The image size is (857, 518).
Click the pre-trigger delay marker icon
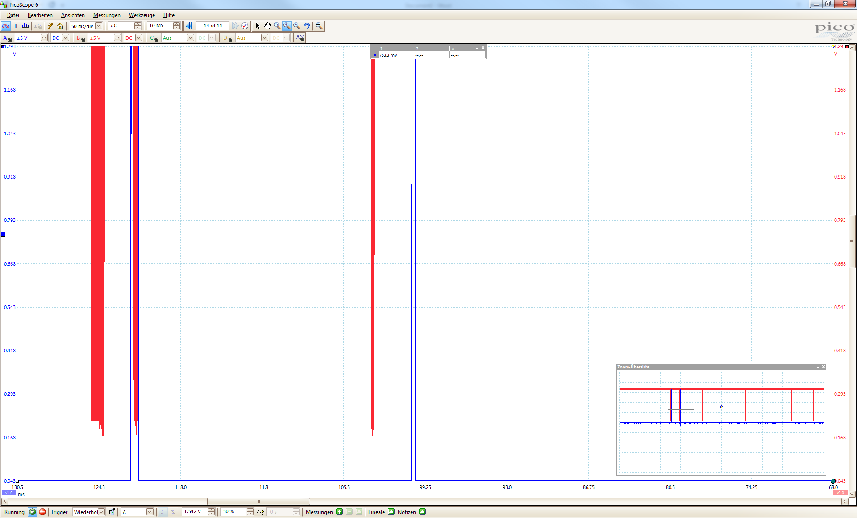260,512
